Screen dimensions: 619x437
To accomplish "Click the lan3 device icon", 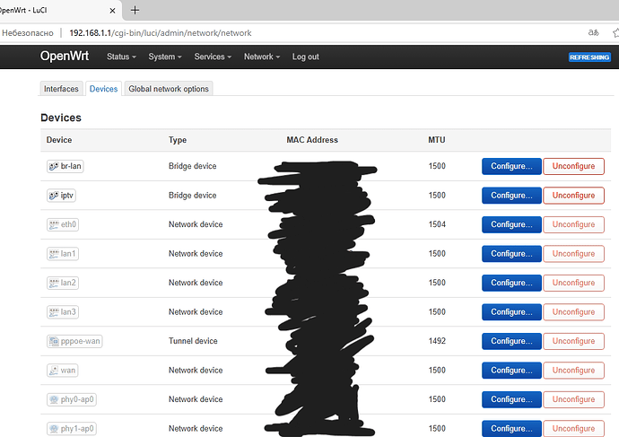I will tap(54, 312).
